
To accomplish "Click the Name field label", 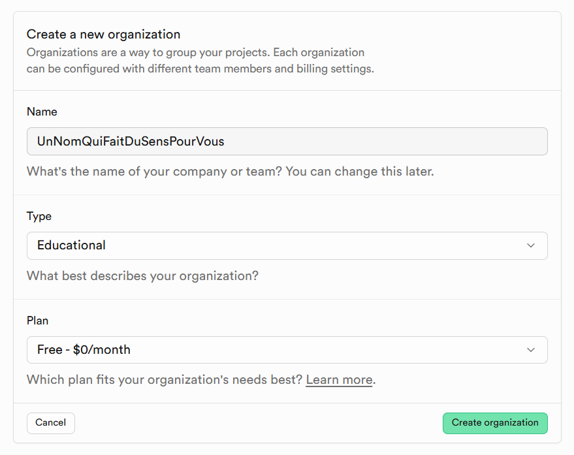I will pyautogui.click(x=42, y=112).
